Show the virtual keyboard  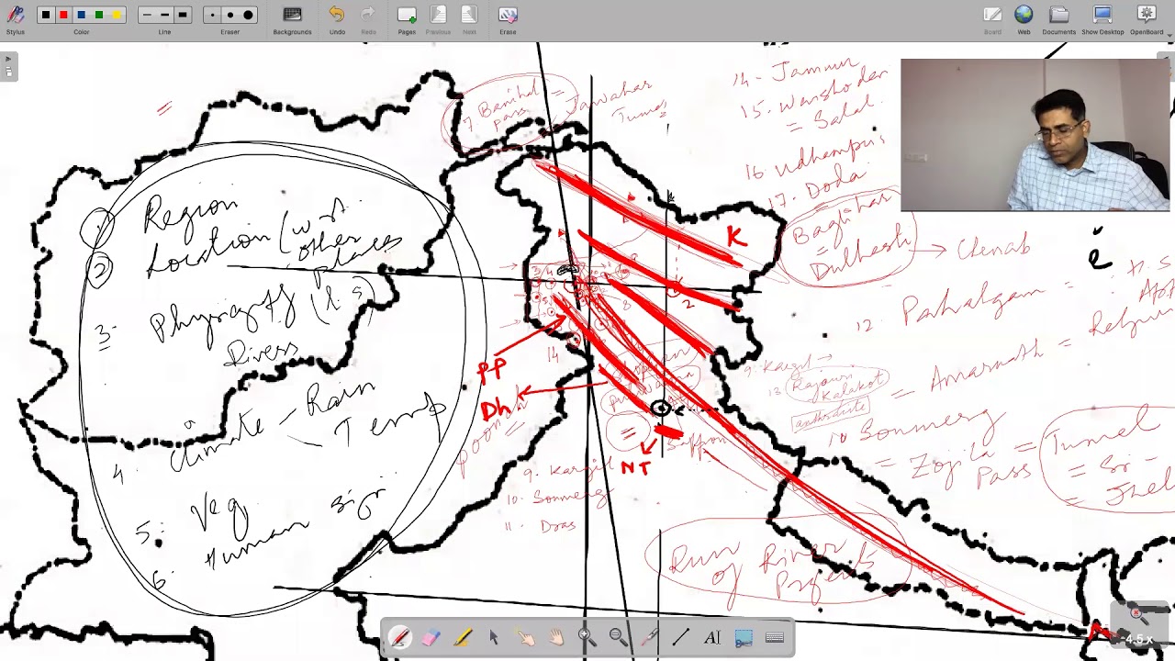tap(774, 637)
